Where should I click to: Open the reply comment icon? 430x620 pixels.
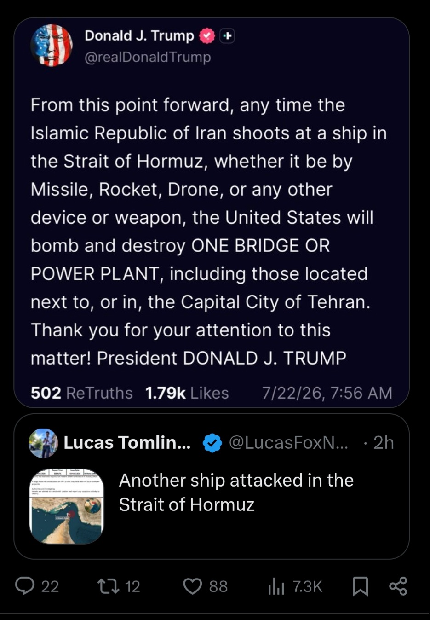point(25,586)
